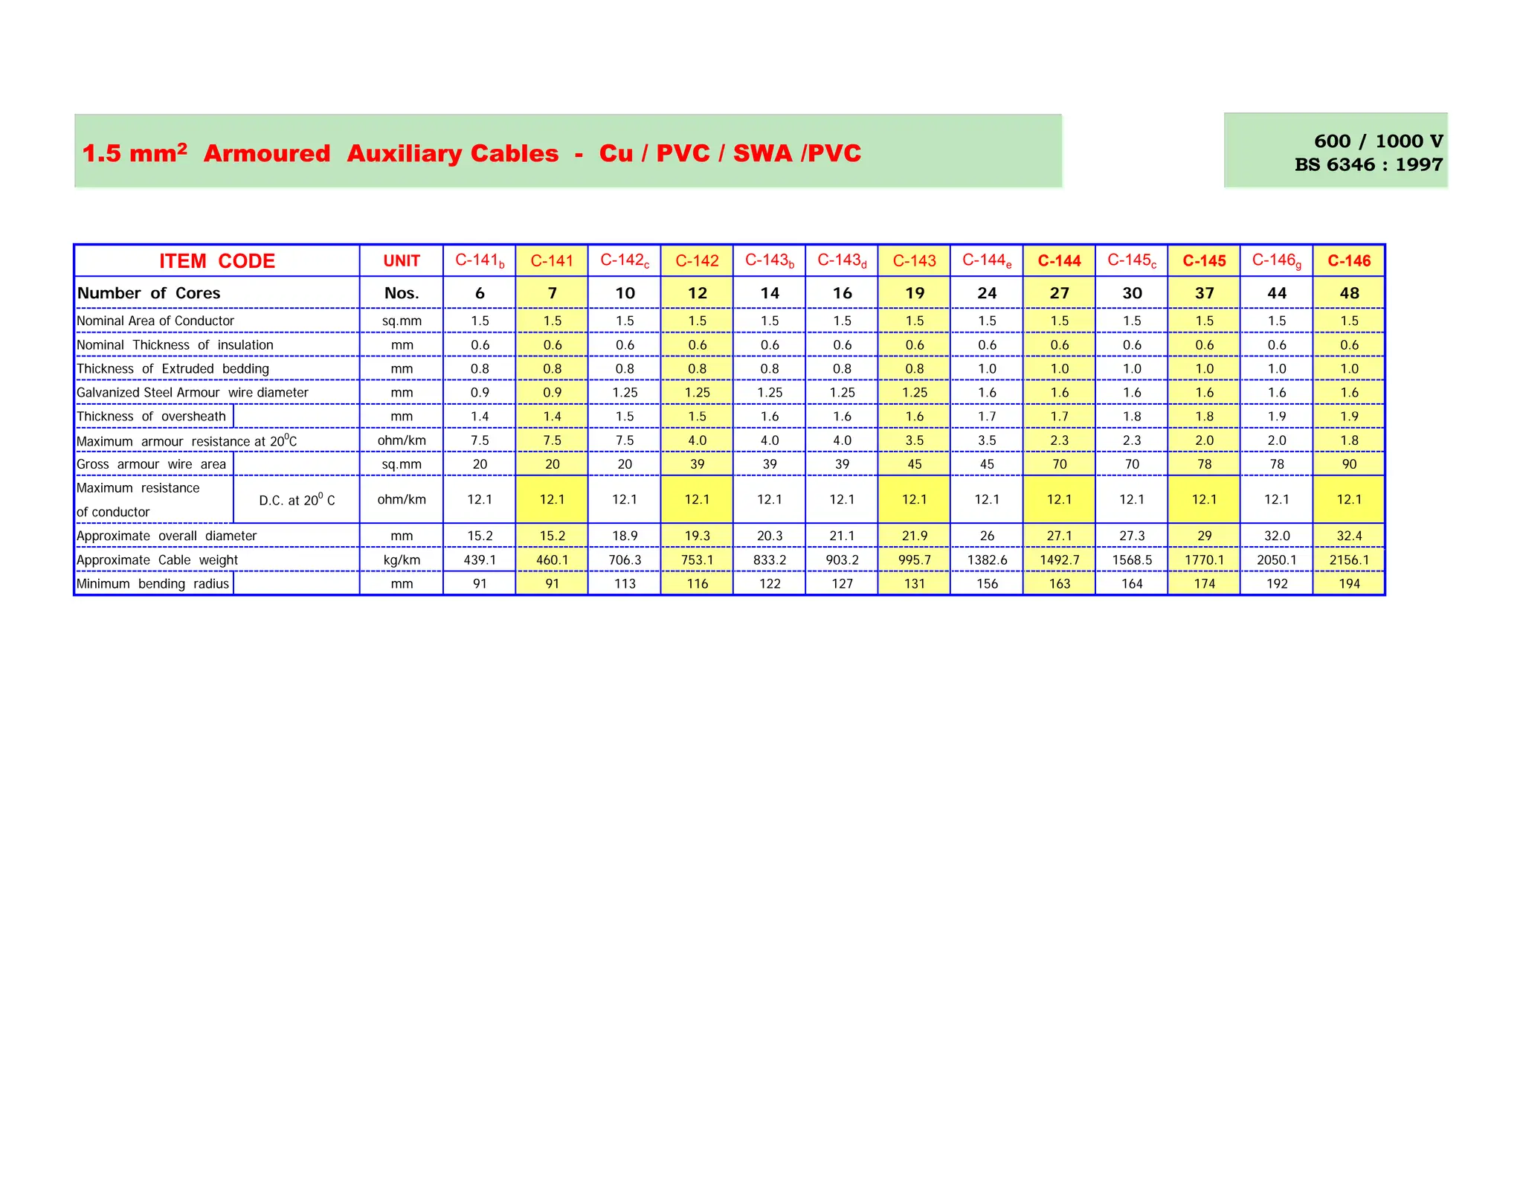The image size is (1523, 1177).
Task: Select bold C-145 column header
Action: tap(1205, 261)
